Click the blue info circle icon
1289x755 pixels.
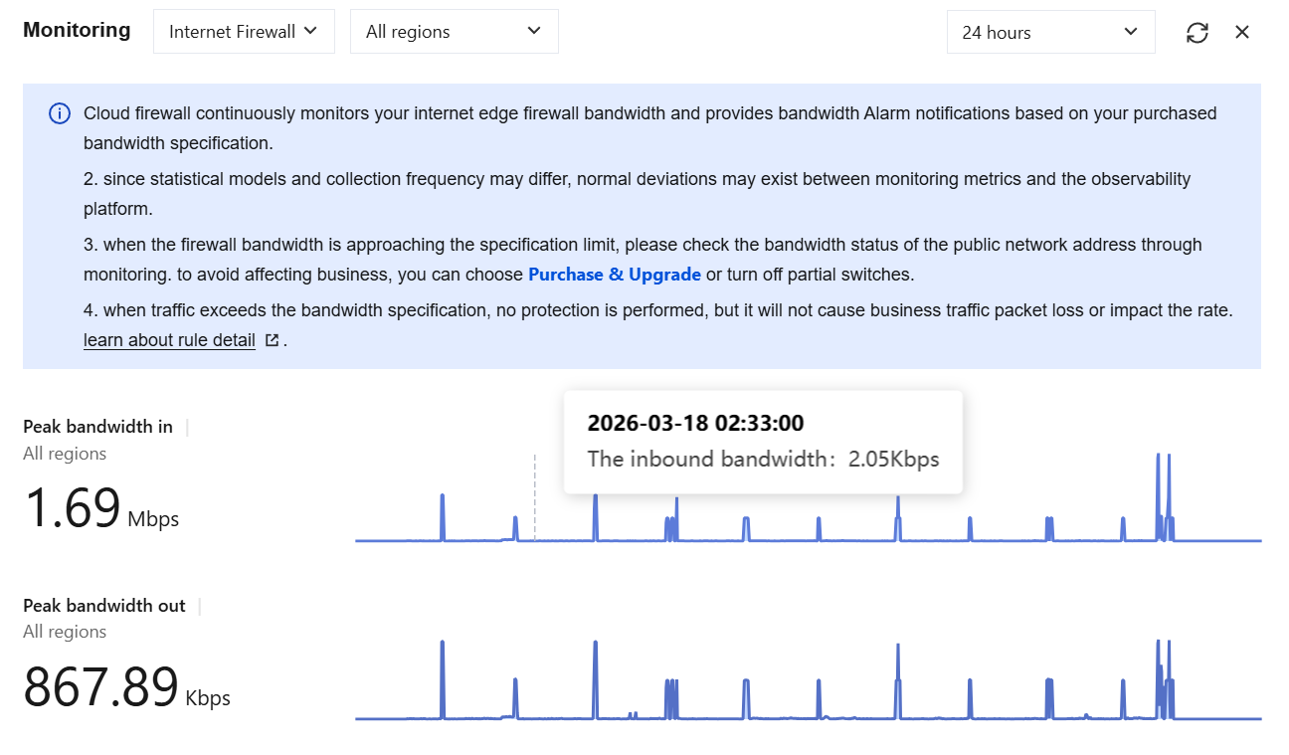coord(60,113)
